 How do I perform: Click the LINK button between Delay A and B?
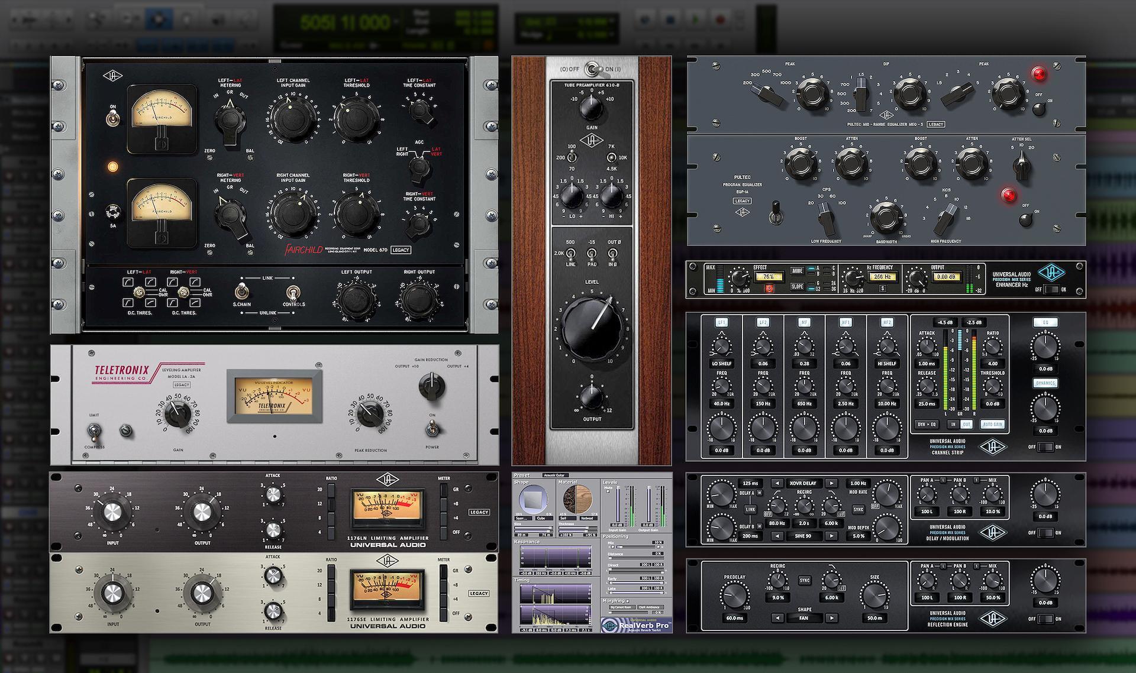[x=750, y=509]
